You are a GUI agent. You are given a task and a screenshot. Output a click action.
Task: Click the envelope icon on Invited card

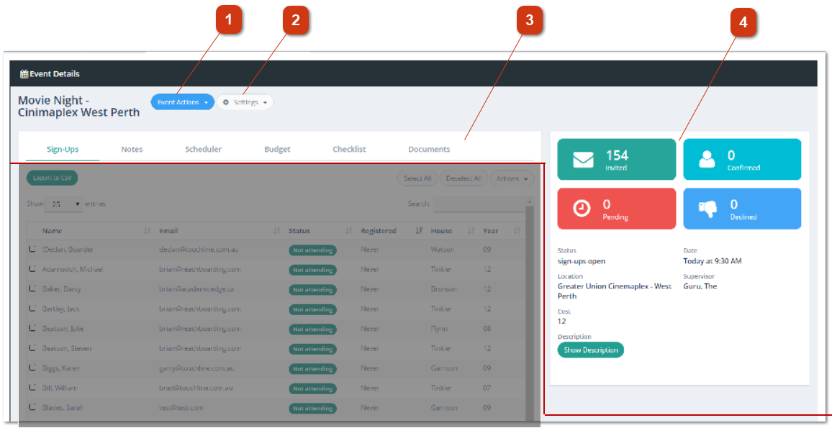click(583, 160)
